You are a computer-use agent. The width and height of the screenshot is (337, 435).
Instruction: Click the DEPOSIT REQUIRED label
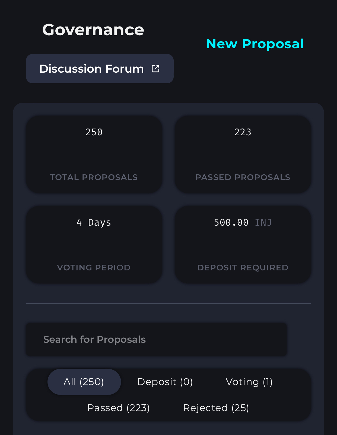coord(243,268)
